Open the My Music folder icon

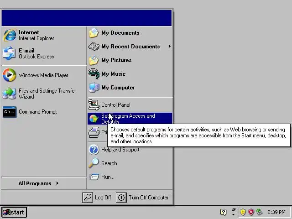point(94,74)
